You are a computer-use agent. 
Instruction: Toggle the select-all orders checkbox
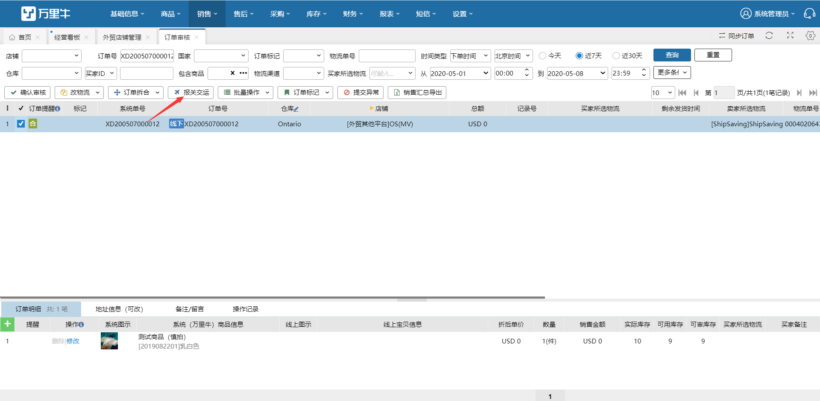point(21,108)
